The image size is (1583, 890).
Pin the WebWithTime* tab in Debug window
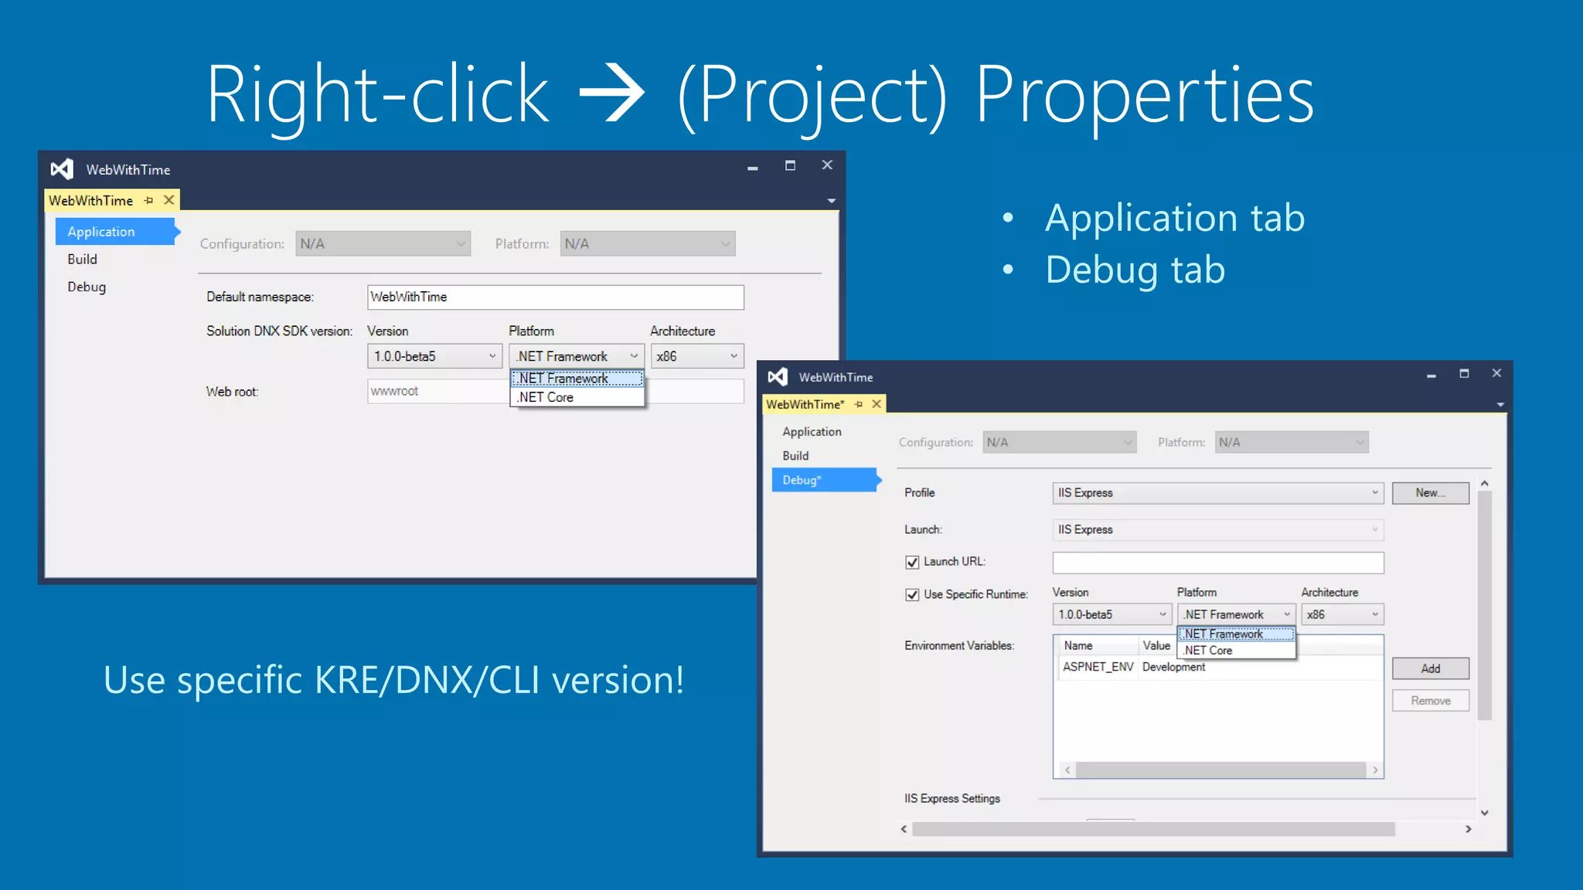858,404
